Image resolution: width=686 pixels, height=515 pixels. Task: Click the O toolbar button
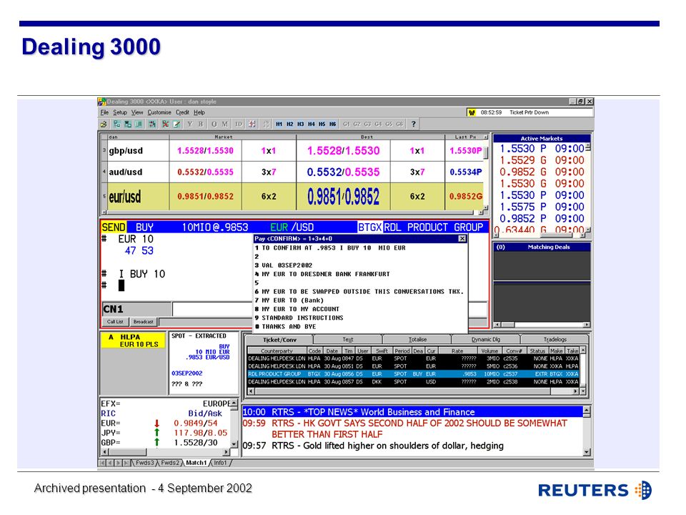coord(214,124)
